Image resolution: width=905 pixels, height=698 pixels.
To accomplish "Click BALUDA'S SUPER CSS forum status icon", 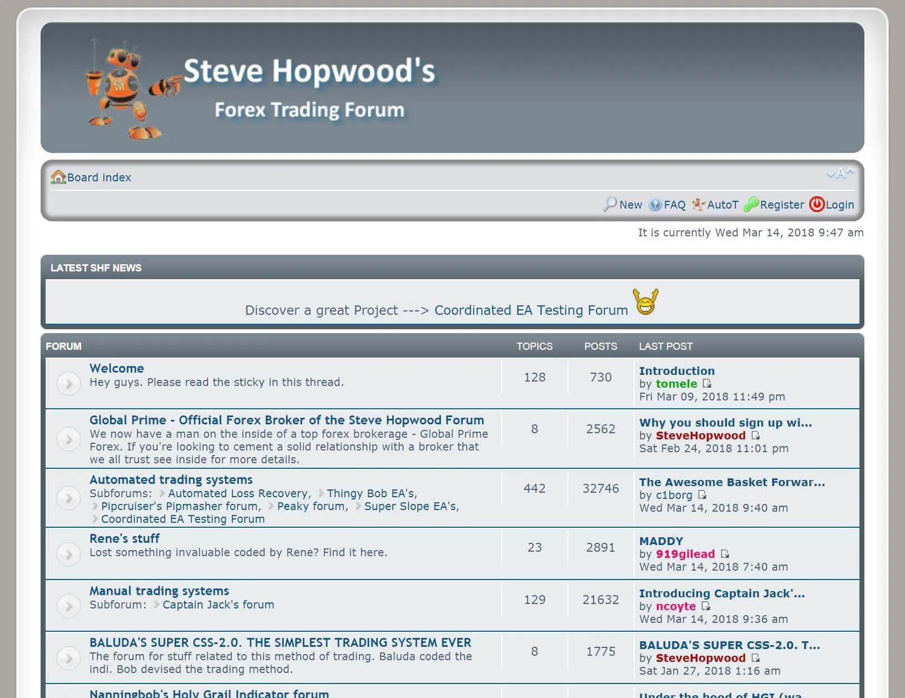I will point(69,658).
